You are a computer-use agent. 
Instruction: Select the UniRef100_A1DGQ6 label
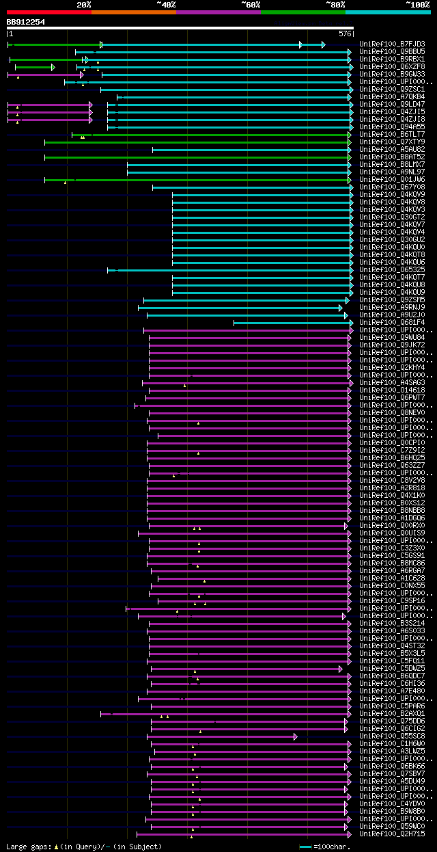[392, 518]
